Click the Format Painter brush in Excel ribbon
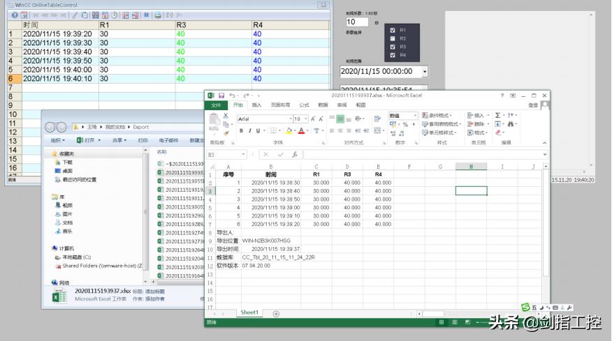 [x=226, y=133]
